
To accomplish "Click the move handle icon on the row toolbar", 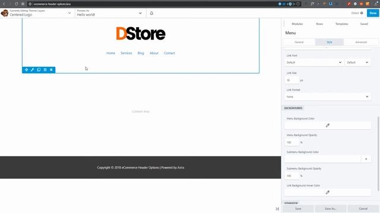I will [x=26, y=70].
